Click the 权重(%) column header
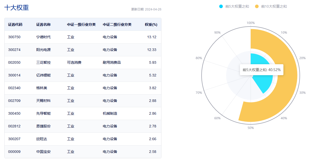 coord(151,24)
